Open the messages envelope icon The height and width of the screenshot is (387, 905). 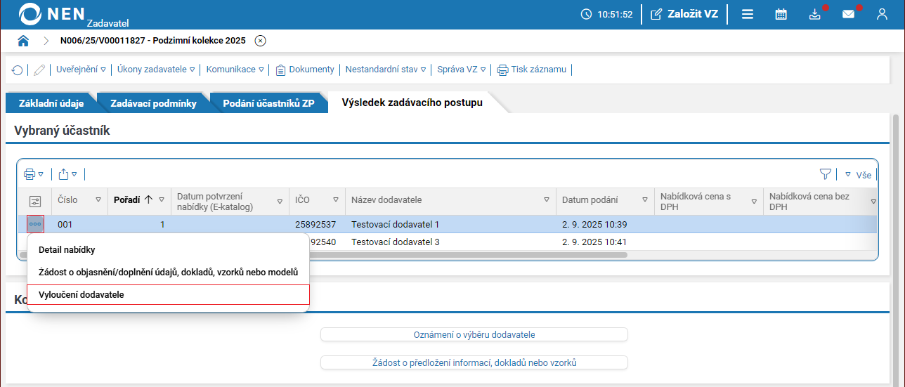849,14
